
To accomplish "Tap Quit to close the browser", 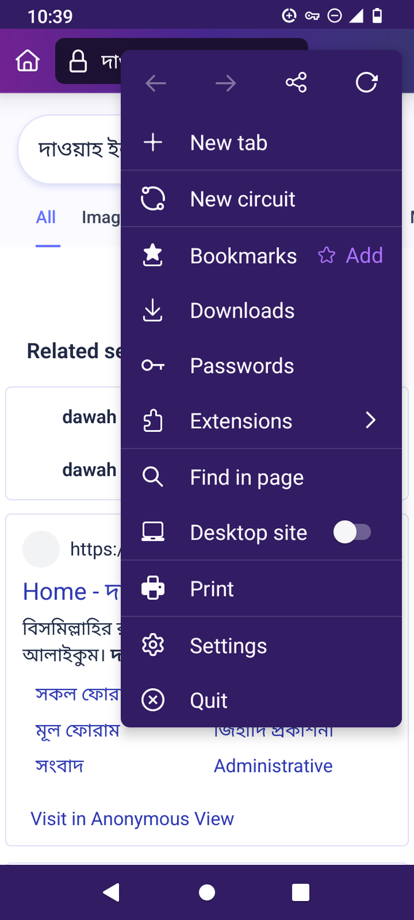I will coord(208,700).
